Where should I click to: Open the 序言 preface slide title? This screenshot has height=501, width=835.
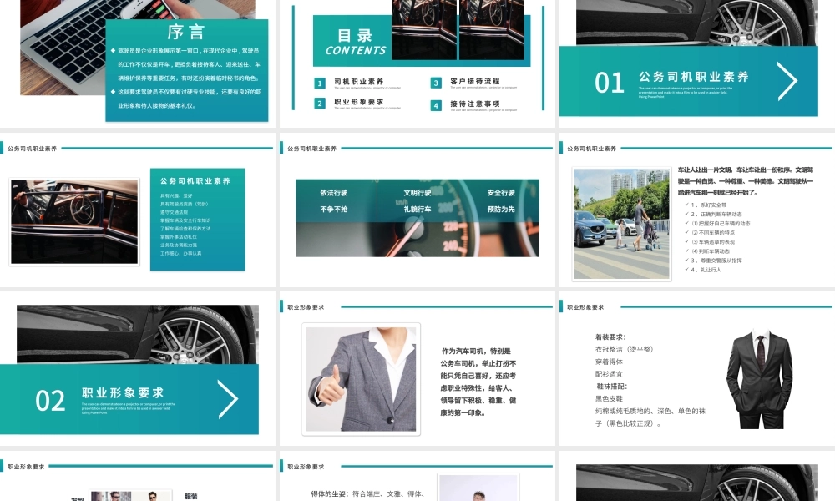[x=185, y=33]
